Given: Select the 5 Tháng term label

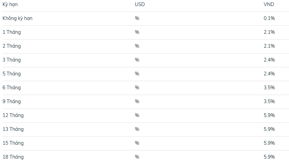Looking at the screenshot, I should click(x=12, y=74).
